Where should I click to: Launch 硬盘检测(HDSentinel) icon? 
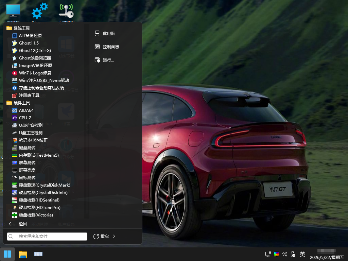(14, 200)
